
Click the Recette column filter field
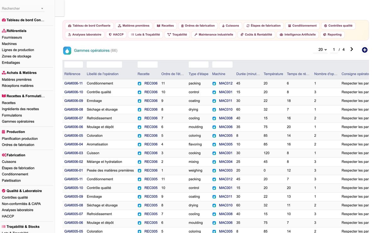click(x=148, y=65)
